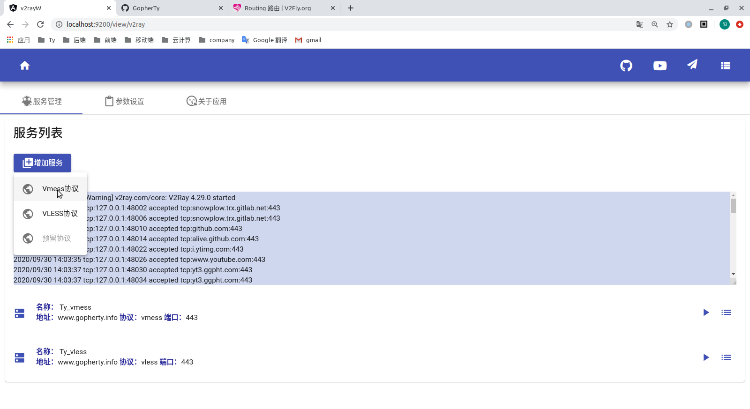Open the 移动端 bookmarks folder
The height and width of the screenshot is (409, 750).
point(139,40)
